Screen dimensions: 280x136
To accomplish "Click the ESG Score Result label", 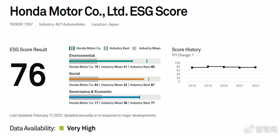I will pos(28,50).
